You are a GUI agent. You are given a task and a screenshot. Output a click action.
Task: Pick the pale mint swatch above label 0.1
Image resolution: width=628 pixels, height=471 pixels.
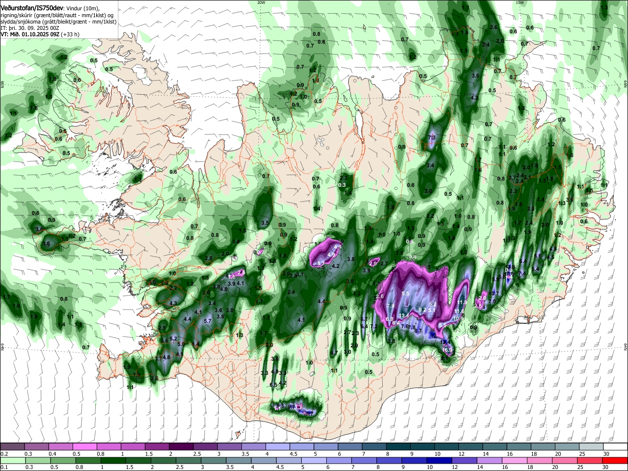pyautogui.click(x=13, y=460)
